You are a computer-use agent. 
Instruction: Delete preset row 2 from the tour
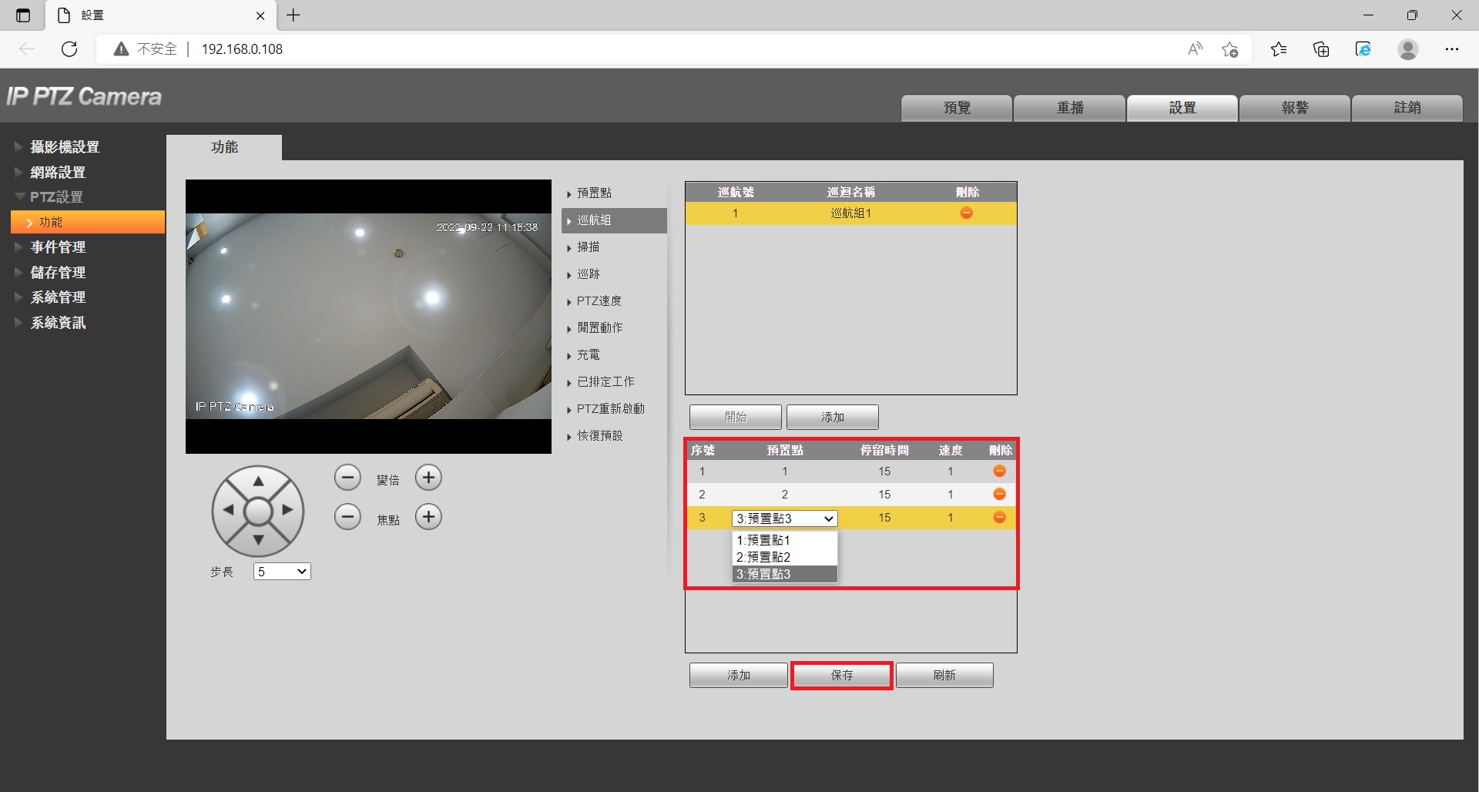coord(999,494)
